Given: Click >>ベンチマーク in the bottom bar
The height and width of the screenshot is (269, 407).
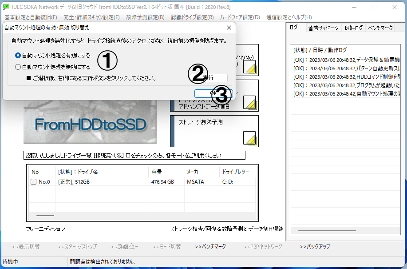Looking at the screenshot, I should (210, 247).
